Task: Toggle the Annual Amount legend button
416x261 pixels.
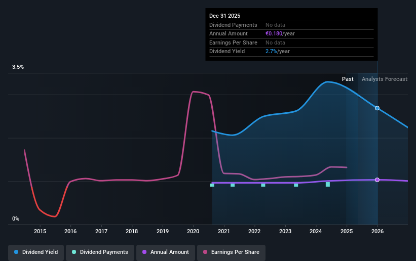Action: pos(166,252)
